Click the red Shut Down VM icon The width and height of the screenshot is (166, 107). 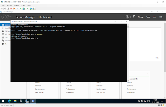point(11,9)
